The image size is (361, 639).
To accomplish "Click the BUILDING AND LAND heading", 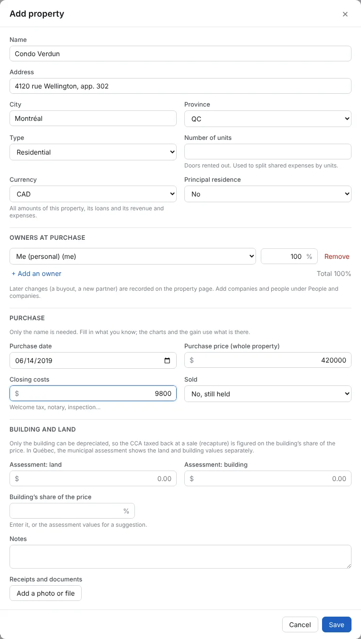I will (x=43, y=429).
